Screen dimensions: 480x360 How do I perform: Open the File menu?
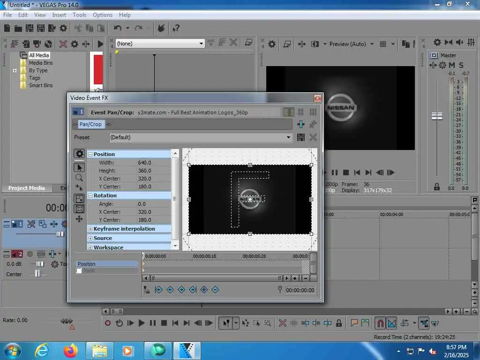[x=7, y=15]
